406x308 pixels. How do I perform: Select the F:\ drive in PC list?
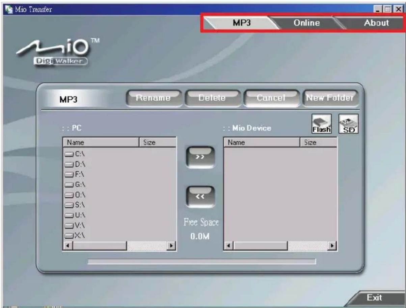75,174
